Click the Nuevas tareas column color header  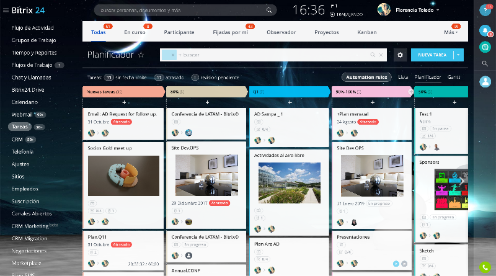[x=123, y=92]
